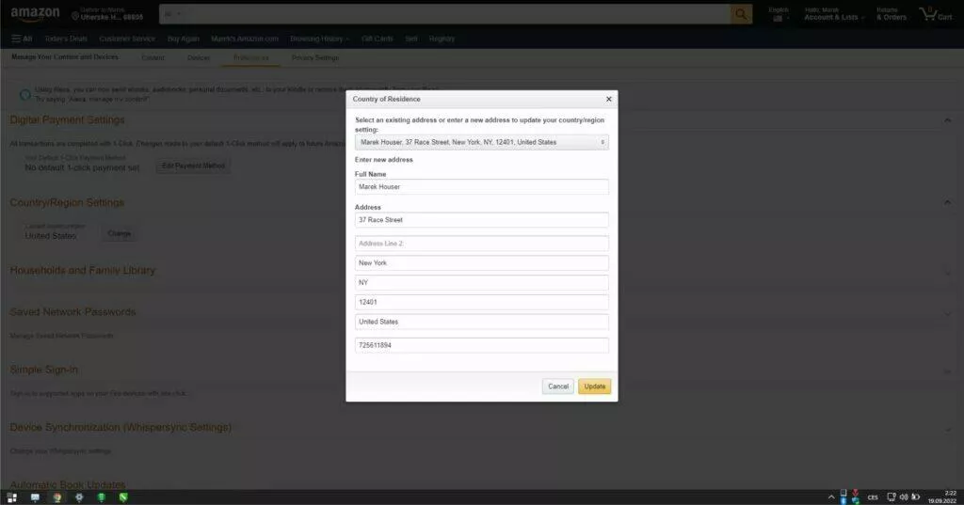Image resolution: width=964 pixels, height=505 pixels.
Task: Switch to the Content tab
Action: click(x=153, y=57)
